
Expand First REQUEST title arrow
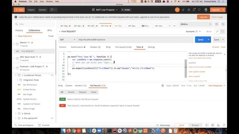tap(60, 31)
